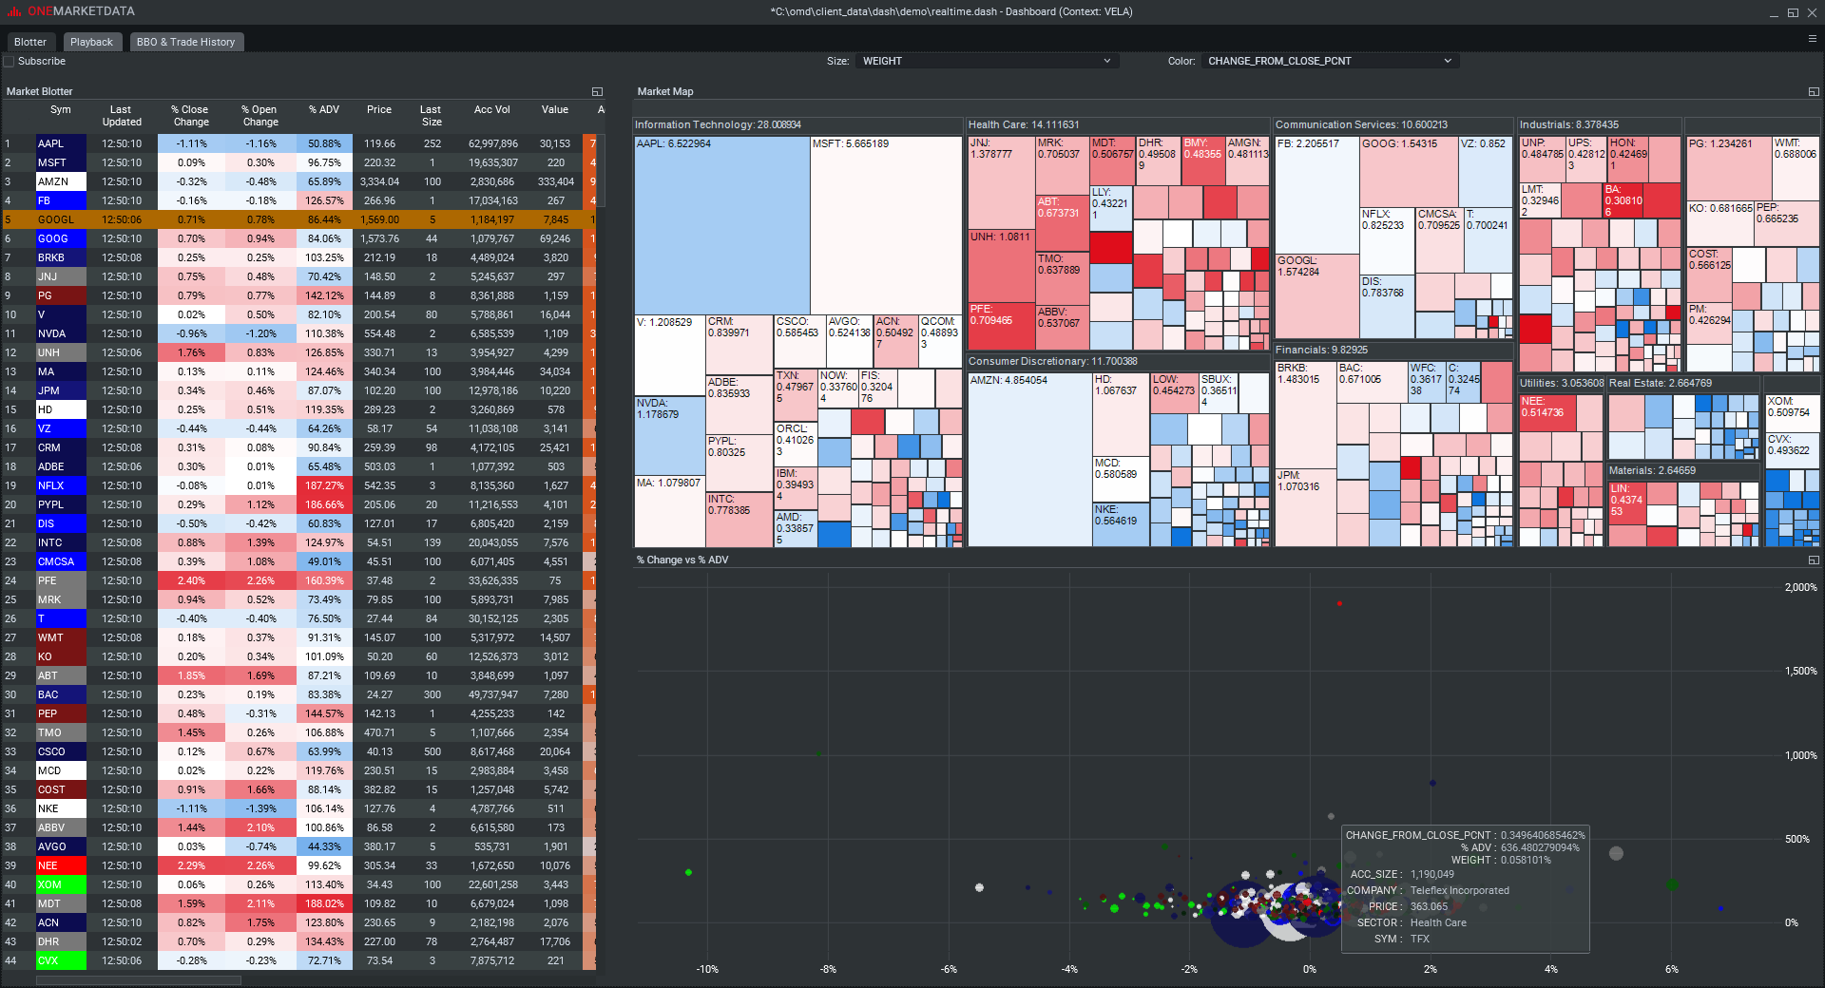Open the hamburger menu at top right
The height and width of the screenshot is (988, 1825).
(x=1812, y=39)
